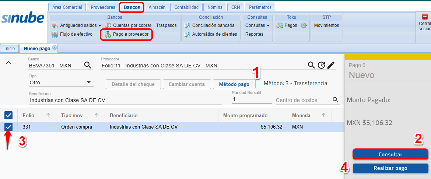Open the CRM tab
The width and height of the screenshot is (431, 179).
[235, 7]
